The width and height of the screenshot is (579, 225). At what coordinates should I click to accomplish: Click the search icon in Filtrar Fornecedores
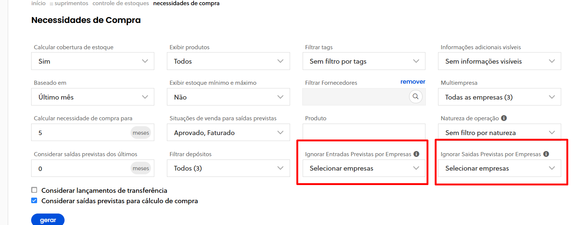tap(415, 97)
